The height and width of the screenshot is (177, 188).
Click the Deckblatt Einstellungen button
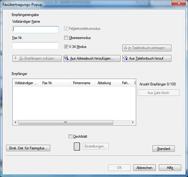pyautogui.click(x=96, y=146)
